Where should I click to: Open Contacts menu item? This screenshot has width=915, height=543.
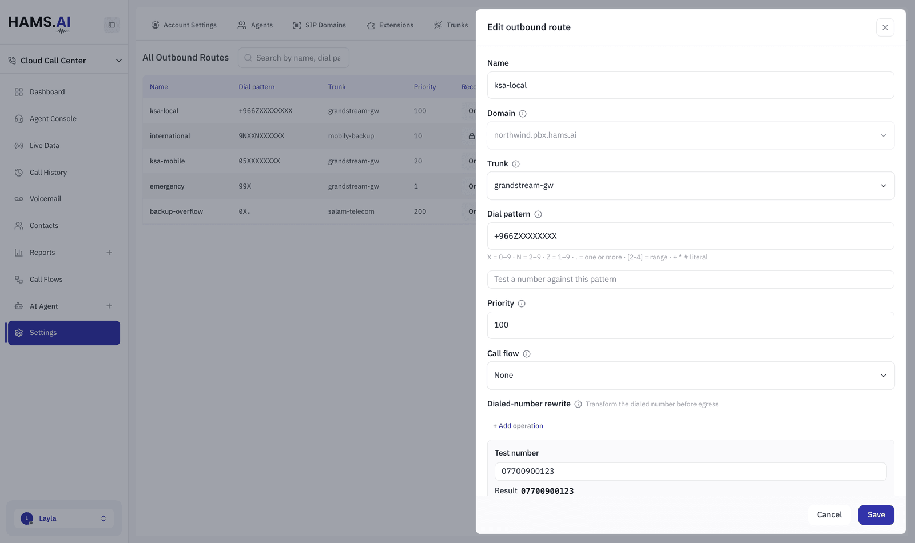[x=64, y=226]
